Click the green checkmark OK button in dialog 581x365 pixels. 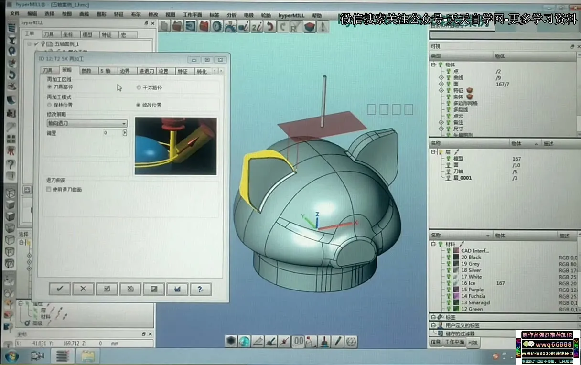click(x=60, y=289)
